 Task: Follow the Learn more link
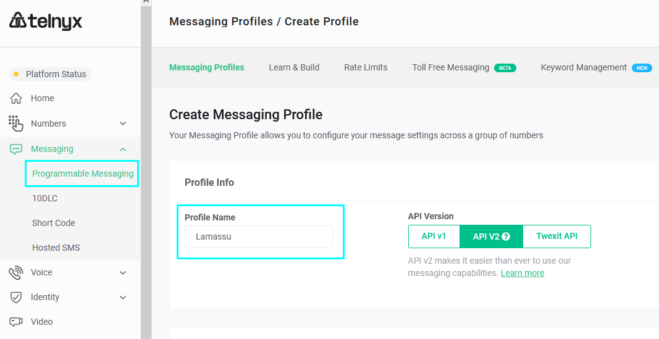pos(523,273)
